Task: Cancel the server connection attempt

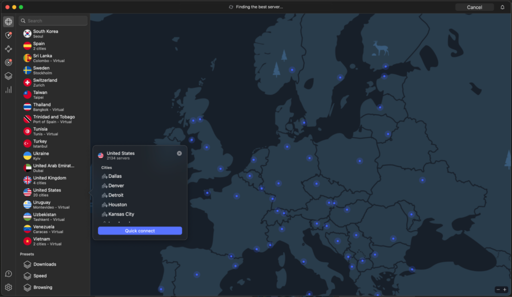Action: pos(474,7)
